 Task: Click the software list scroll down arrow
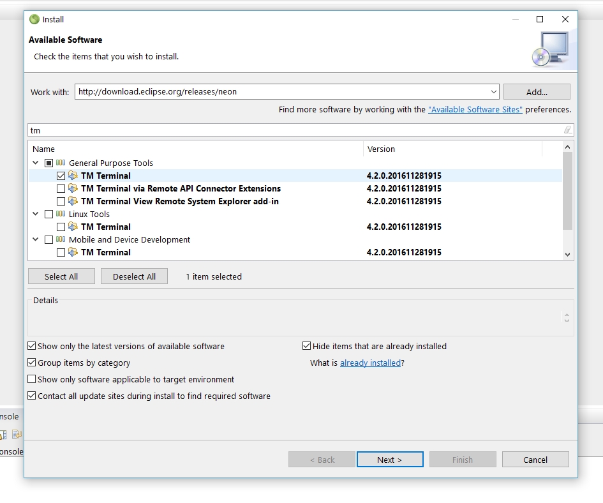click(567, 254)
